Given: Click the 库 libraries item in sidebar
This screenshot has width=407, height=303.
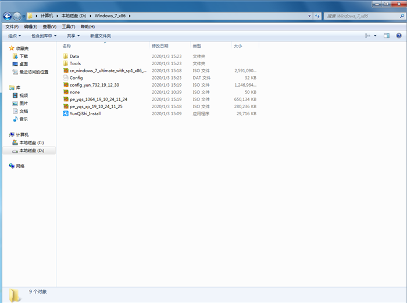Looking at the screenshot, I should click(x=15, y=87).
